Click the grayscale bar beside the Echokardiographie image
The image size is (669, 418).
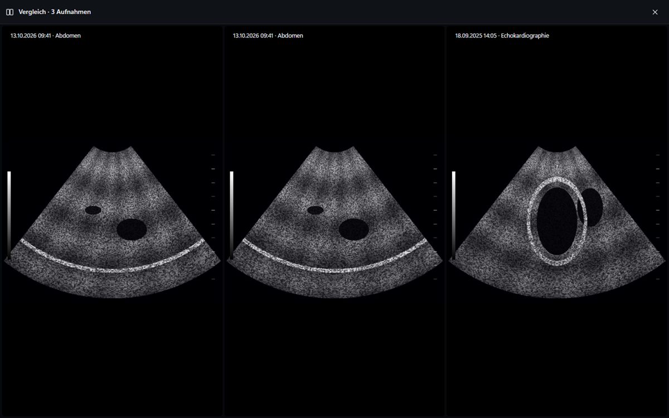[x=454, y=215]
